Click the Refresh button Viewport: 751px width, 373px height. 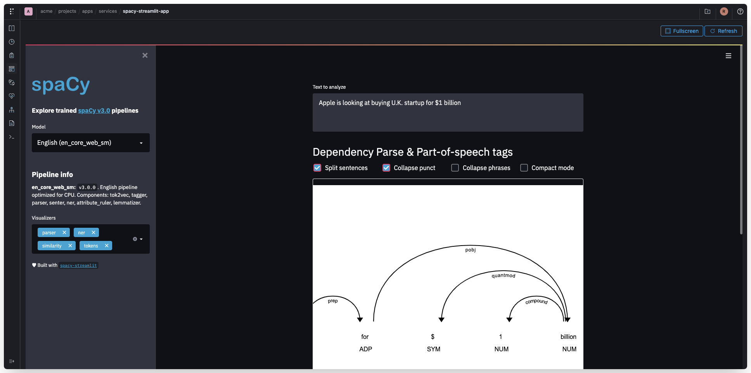click(x=723, y=31)
